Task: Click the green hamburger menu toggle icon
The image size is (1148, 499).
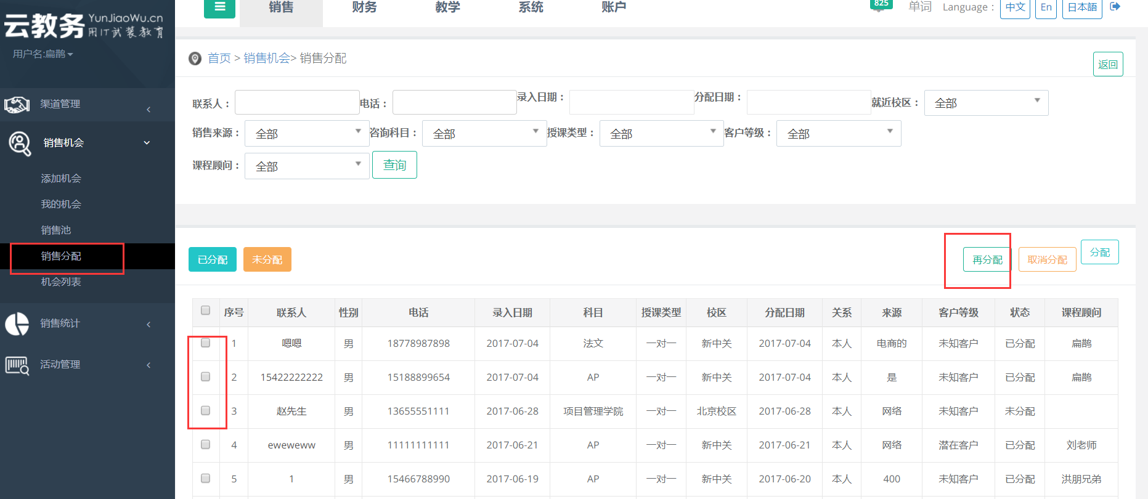Action: coord(219,7)
